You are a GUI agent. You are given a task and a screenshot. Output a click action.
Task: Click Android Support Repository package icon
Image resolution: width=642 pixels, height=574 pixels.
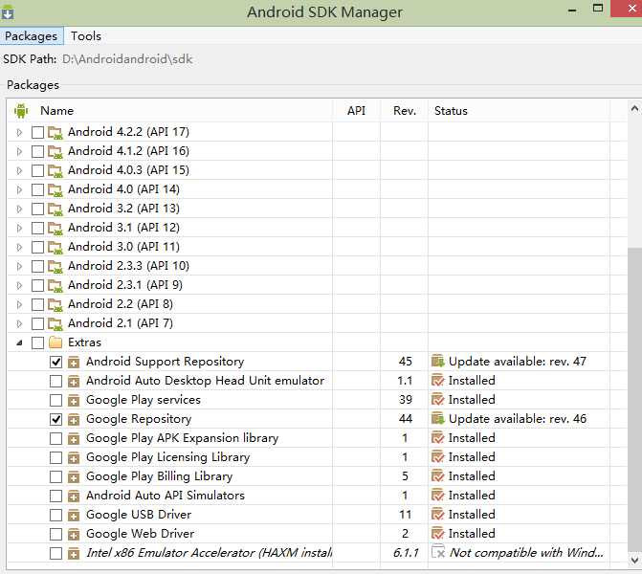click(x=74, y=363)
